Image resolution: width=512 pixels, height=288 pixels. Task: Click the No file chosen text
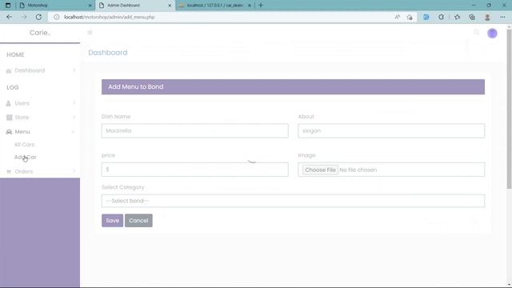[x=358, y=170]
